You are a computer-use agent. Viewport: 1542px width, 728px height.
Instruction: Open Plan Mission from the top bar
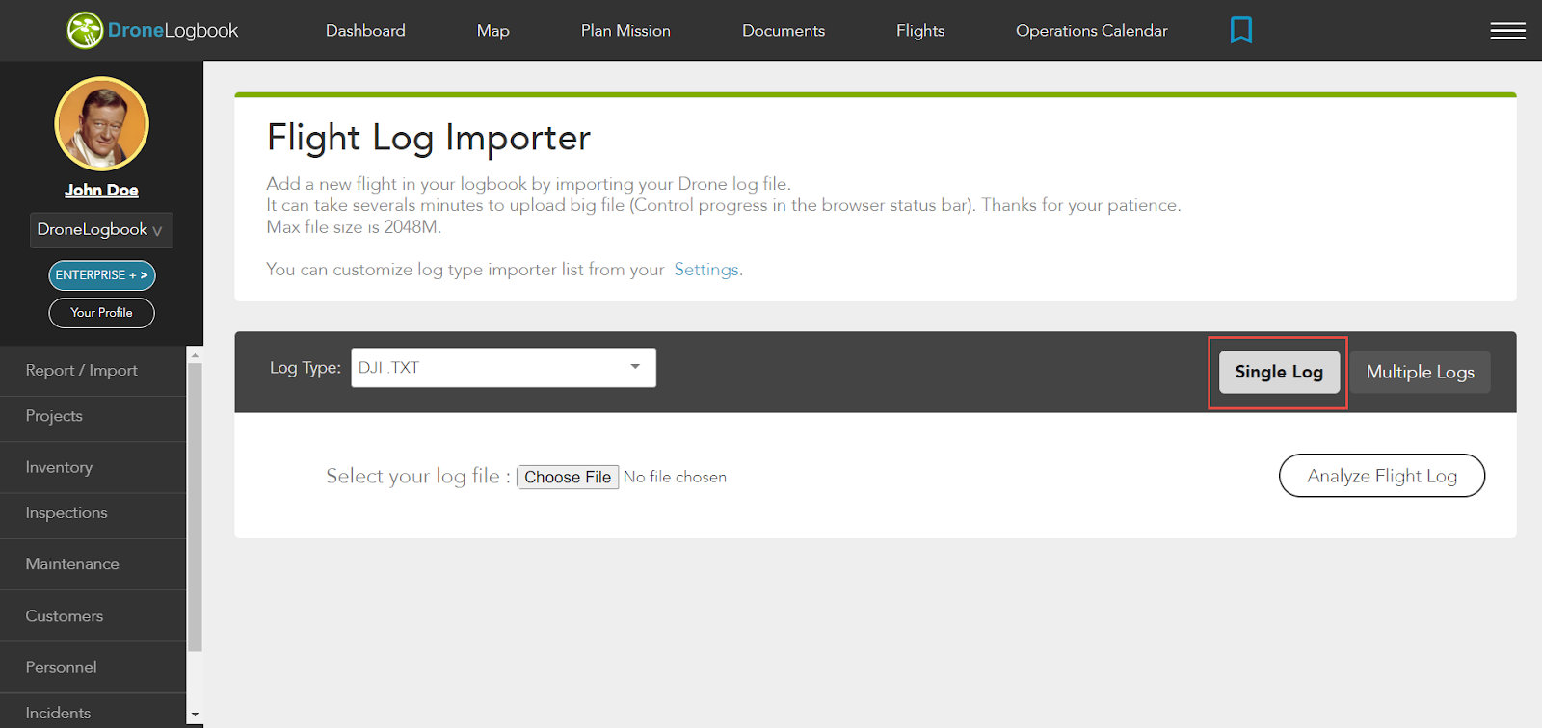pos(625,31)
